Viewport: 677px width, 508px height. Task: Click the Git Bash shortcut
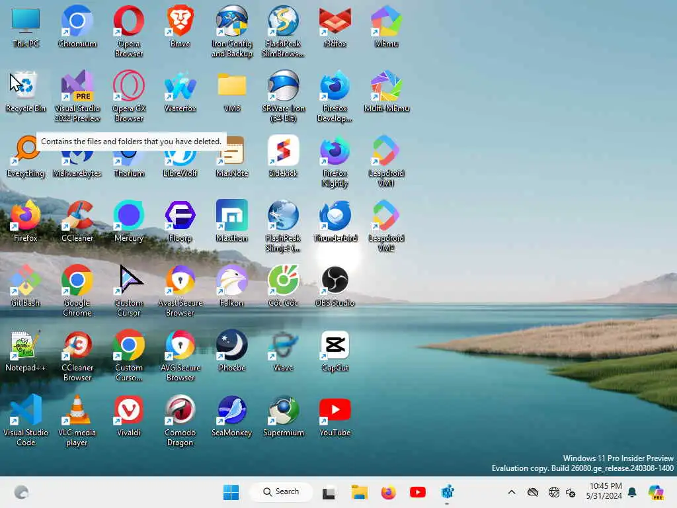tap(26, 286)
